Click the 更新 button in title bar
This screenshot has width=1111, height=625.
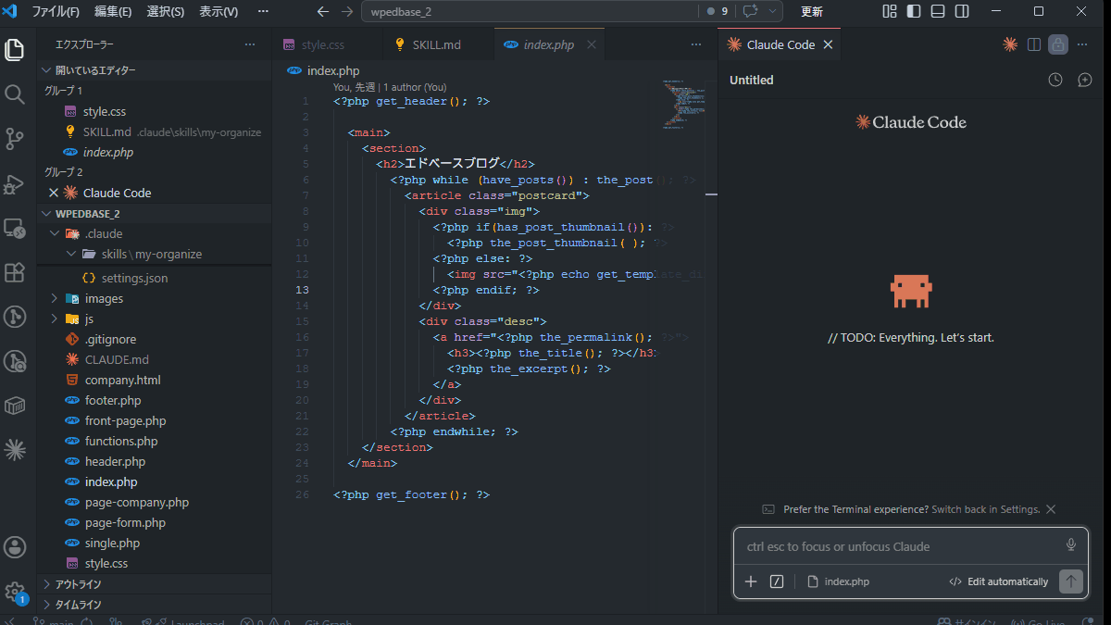pos(812,12)
